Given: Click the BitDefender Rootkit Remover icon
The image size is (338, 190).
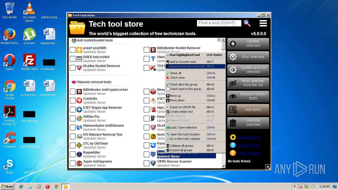Looking at the screenshot, I should (x=153, y=50).
